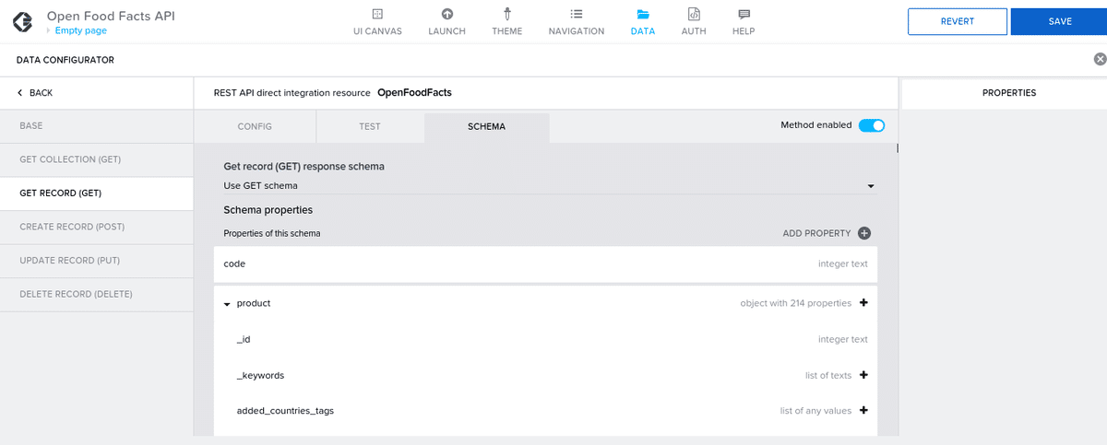Select the code property row

click(545, 263)
